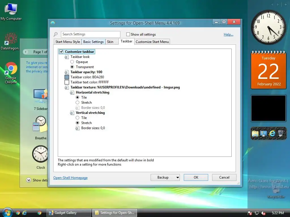The width and height of the screenshot is (290, 217).
Task: Select the Breathe gadget in Gadget Gallery
Action: (41, 128)
